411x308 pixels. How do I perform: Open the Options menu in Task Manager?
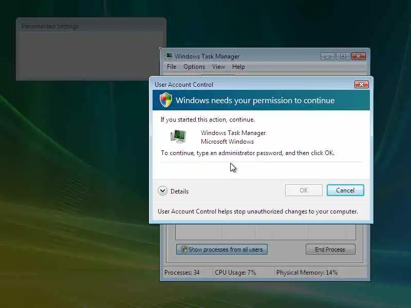point(194,67)
